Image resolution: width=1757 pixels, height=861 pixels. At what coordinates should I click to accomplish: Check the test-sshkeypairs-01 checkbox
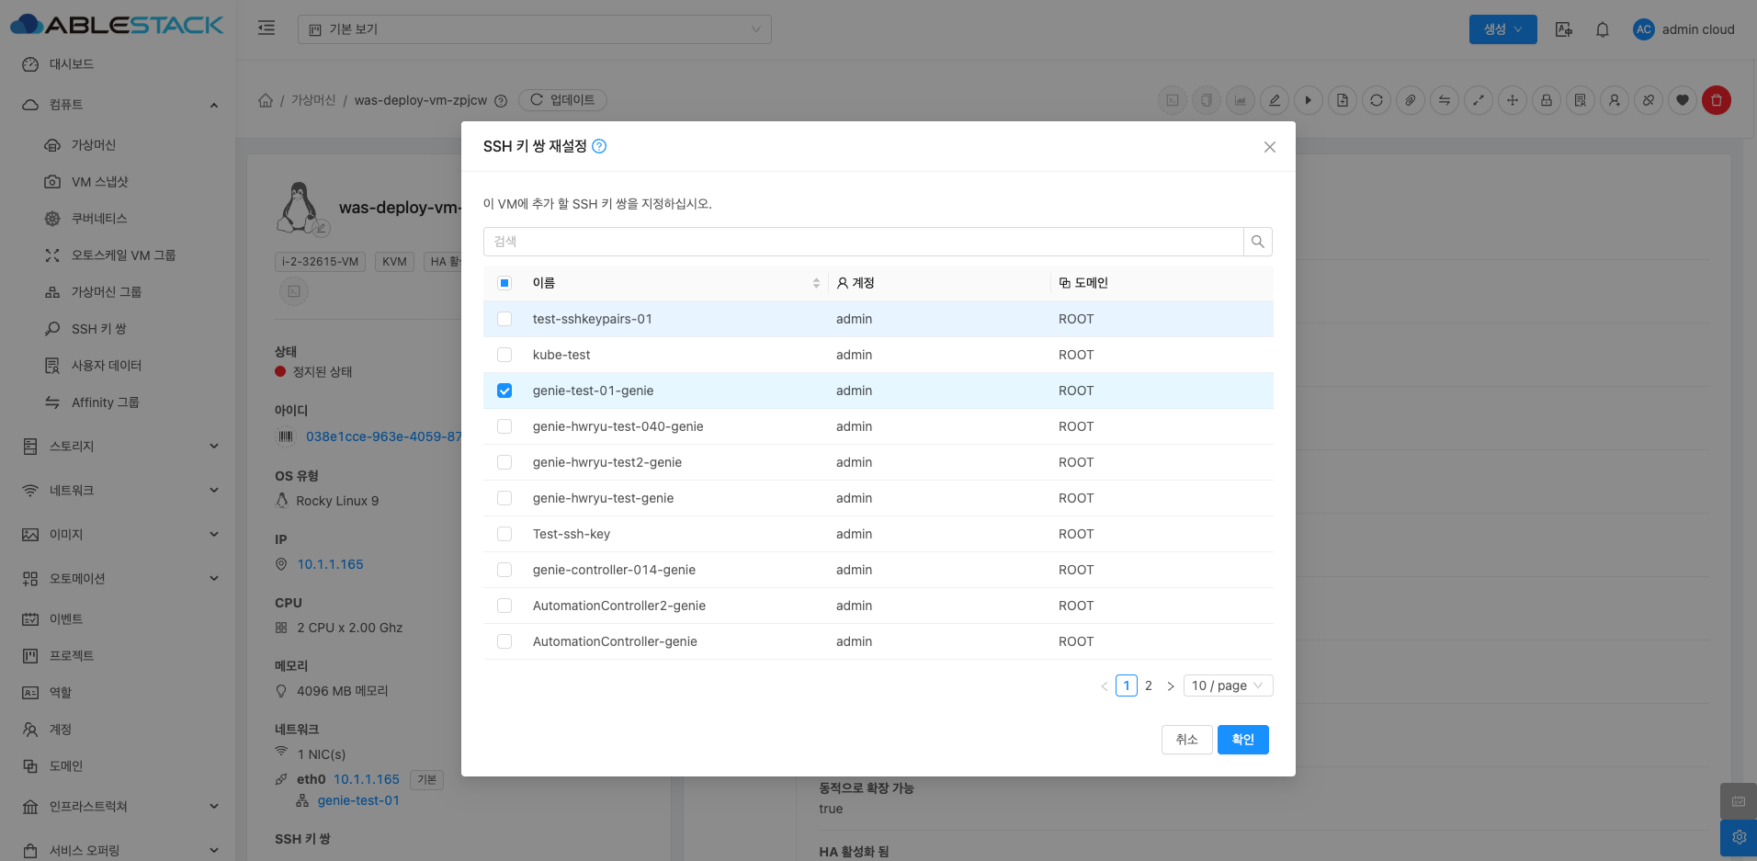tap(504, 319)
